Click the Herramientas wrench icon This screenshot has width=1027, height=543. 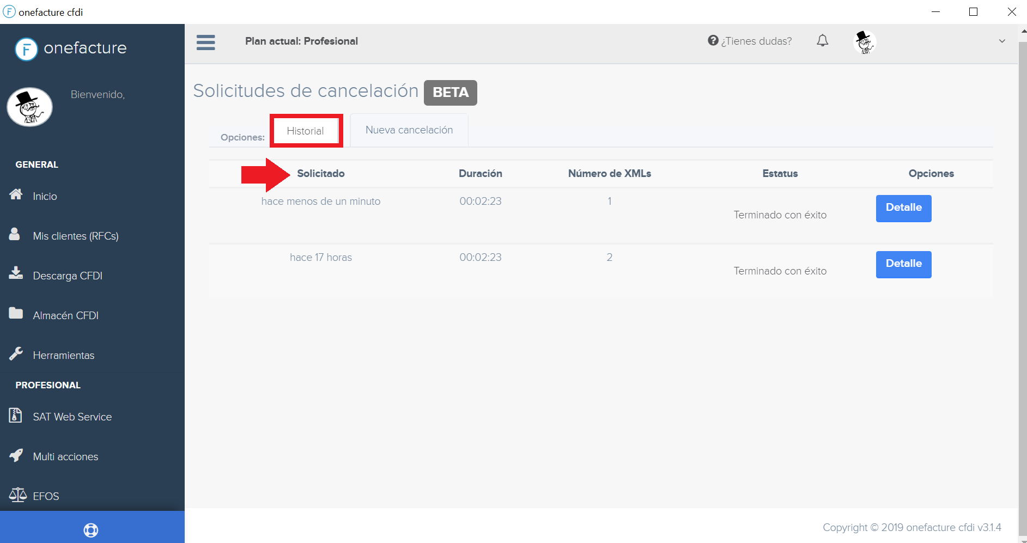pos(16,353)
